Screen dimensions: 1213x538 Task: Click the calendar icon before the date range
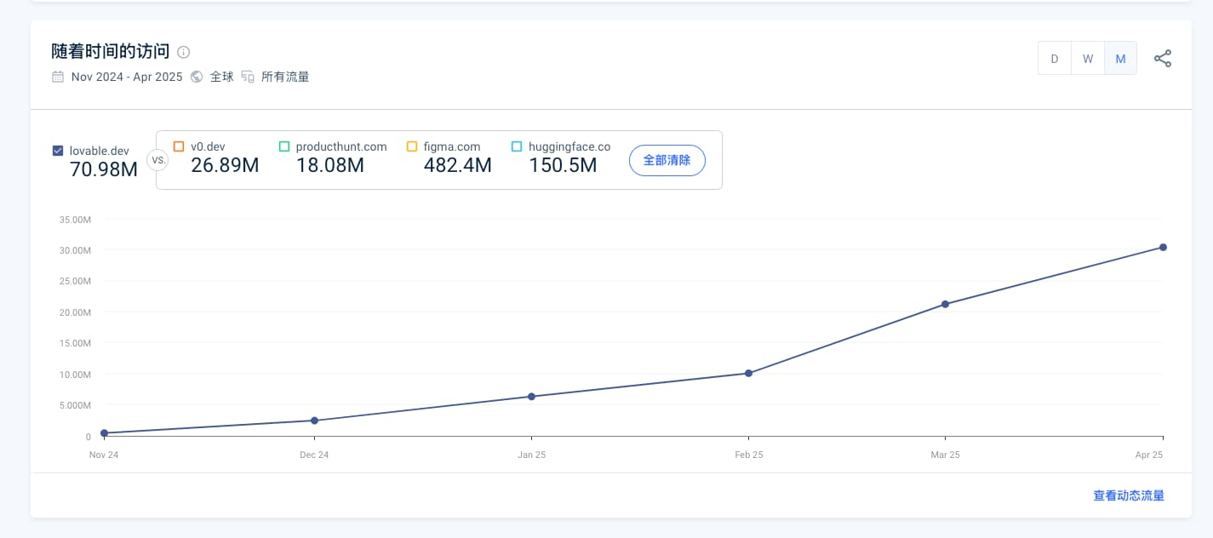click(58, 77)
